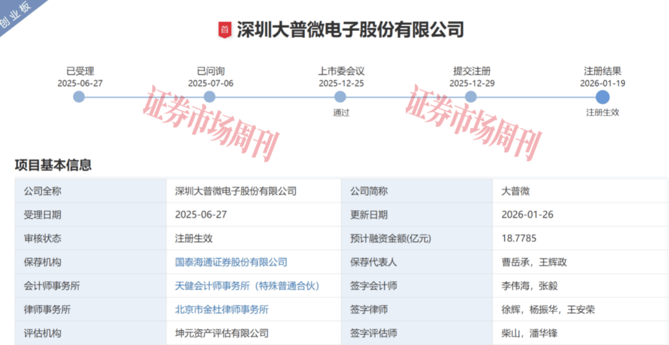Select the 已问询 timeline node
This screenshot has width=669, height=345.
(x=209, y=97)
